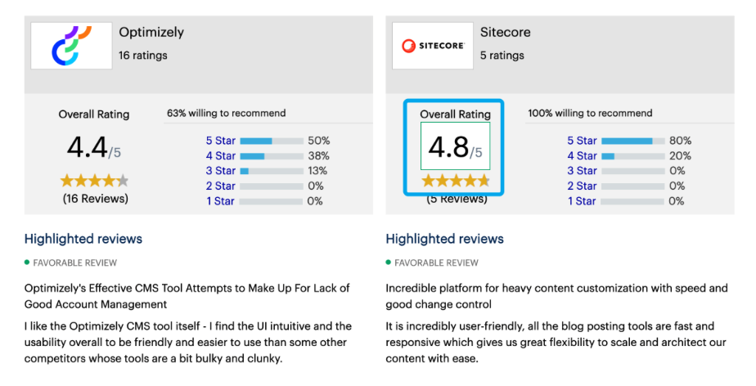
Task: Click Optimizely's 5 Star progress bar
Action: [x=271, y=141]
